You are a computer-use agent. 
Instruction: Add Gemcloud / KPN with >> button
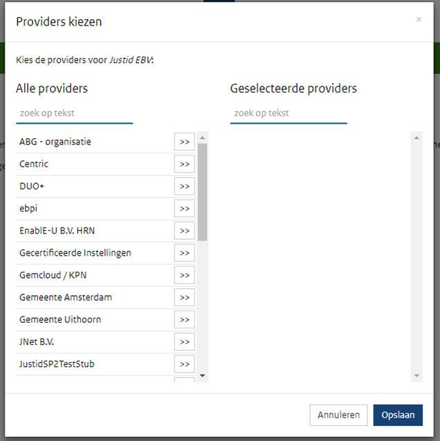tap(185, 275)
